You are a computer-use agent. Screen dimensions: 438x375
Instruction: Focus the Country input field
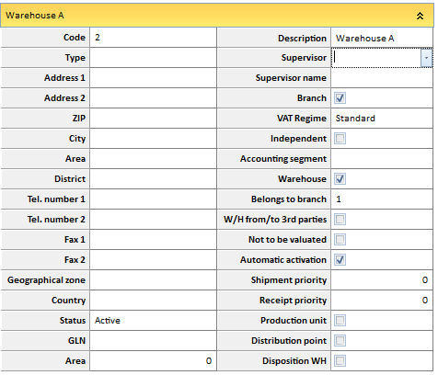(x=153, y=301)
